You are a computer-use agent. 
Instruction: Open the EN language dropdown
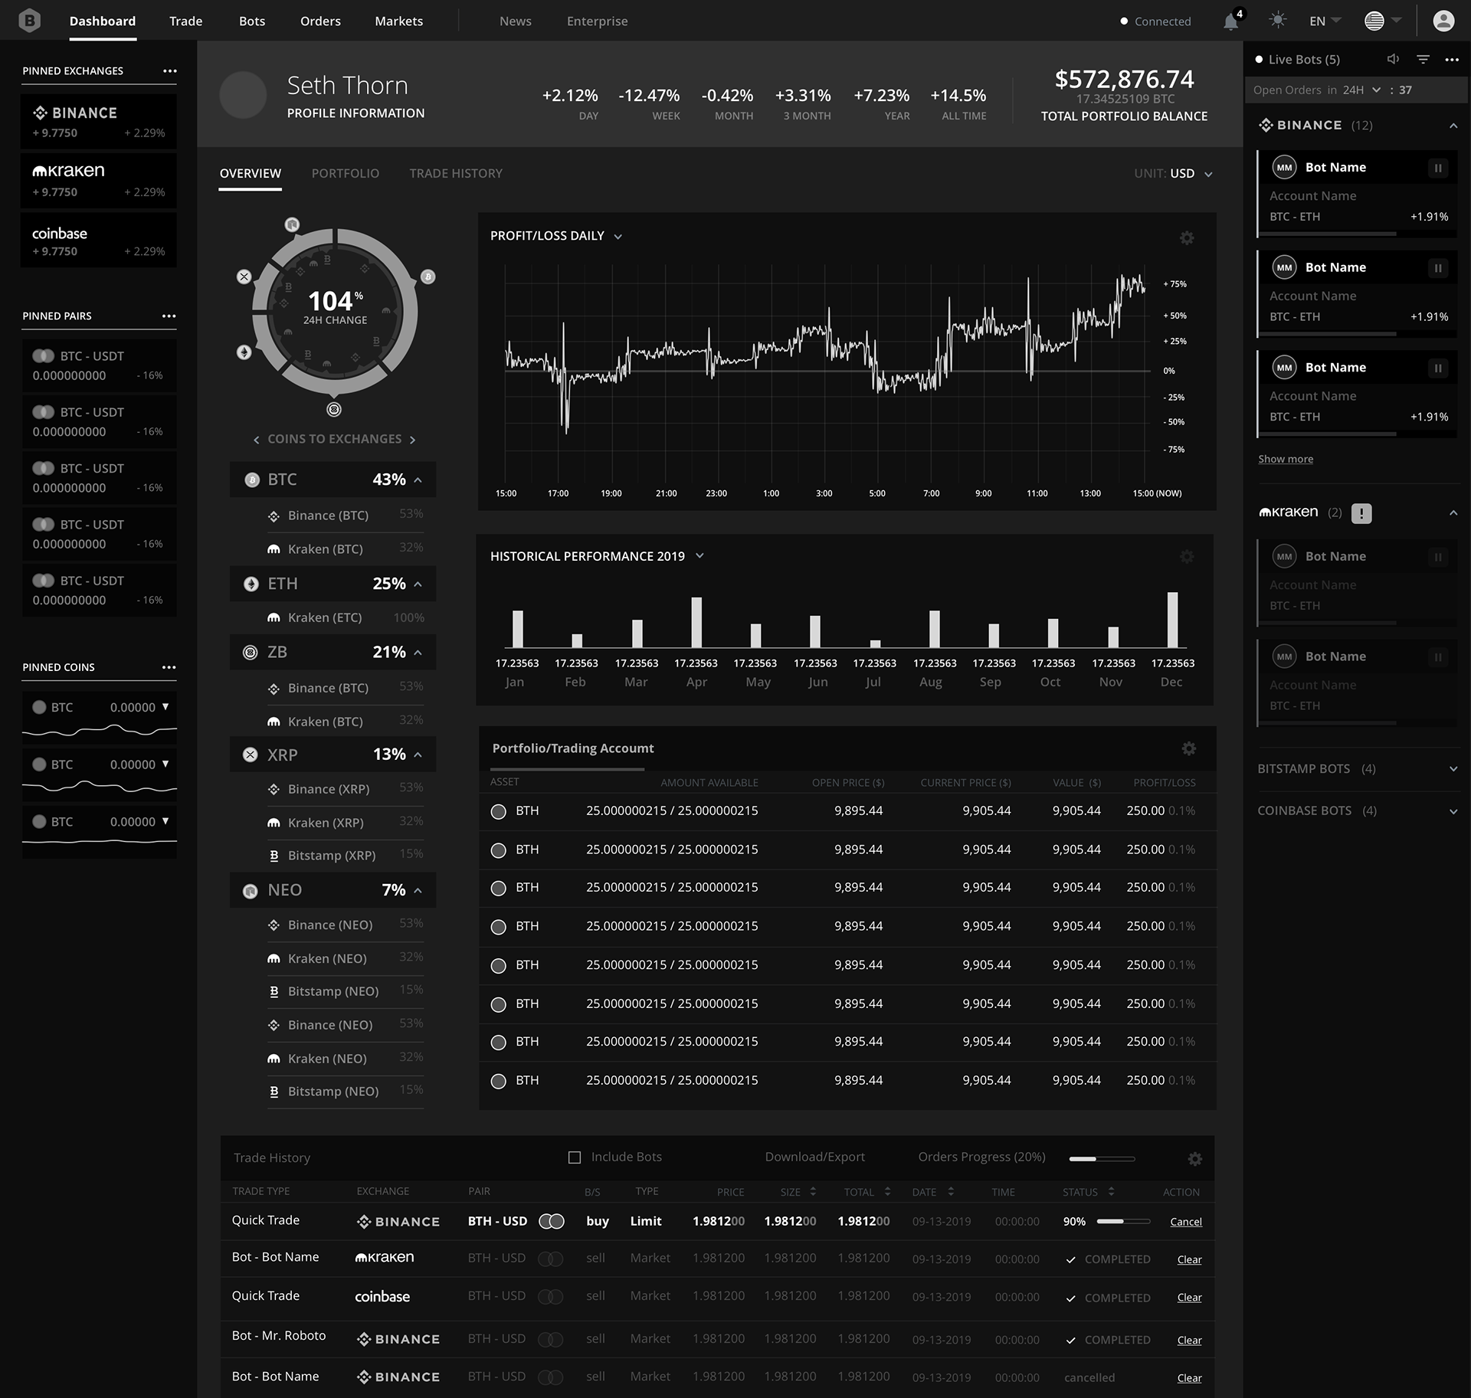tap(1325, 21)
